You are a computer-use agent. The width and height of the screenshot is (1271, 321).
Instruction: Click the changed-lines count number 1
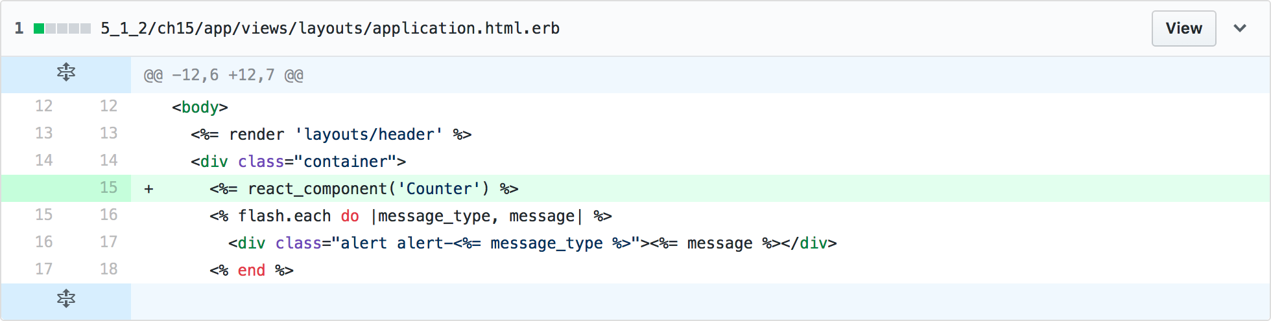19,28
